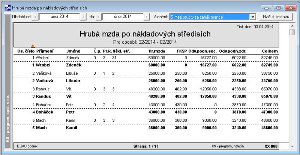Click the 'Pr.k.' column header
This screenshot has width=300, height=155.
(x=107, y=51)
